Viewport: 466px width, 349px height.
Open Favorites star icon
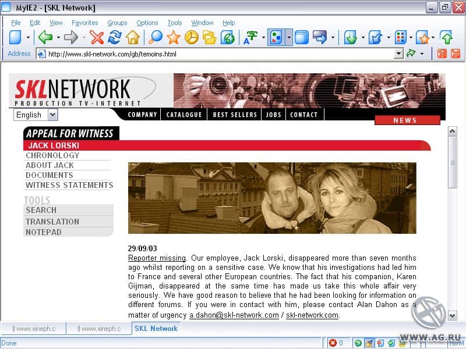point(174,37)
